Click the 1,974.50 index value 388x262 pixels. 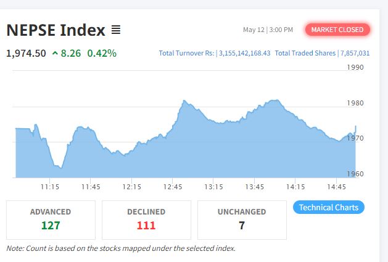(26, 53)
